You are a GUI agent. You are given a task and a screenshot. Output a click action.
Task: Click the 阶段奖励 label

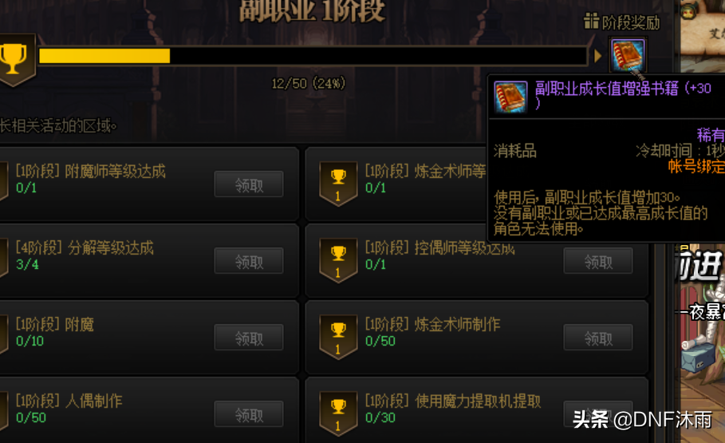[x=631, y=22]
